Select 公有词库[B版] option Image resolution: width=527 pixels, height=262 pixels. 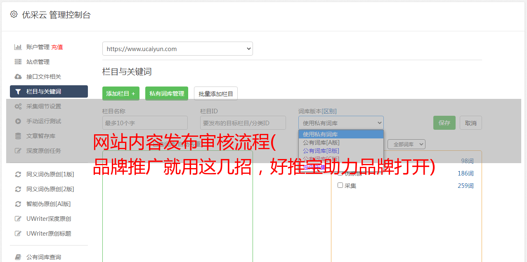click(341, 151)
